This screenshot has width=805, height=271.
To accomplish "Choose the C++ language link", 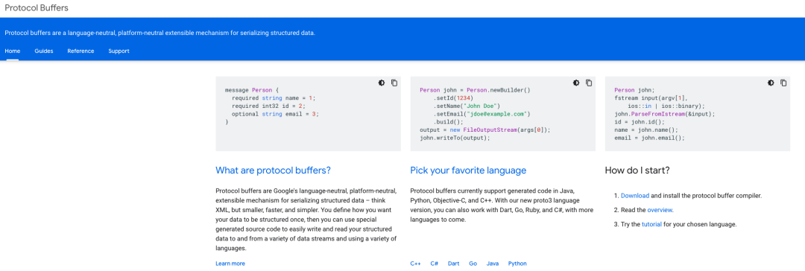I will pyautogui.click(x=415, y=264).
